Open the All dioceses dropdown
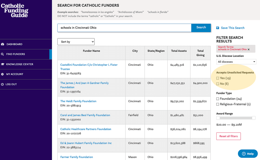The width and height of the screenshot is (260, 160). pyautogui.click(x=236, y=62)
